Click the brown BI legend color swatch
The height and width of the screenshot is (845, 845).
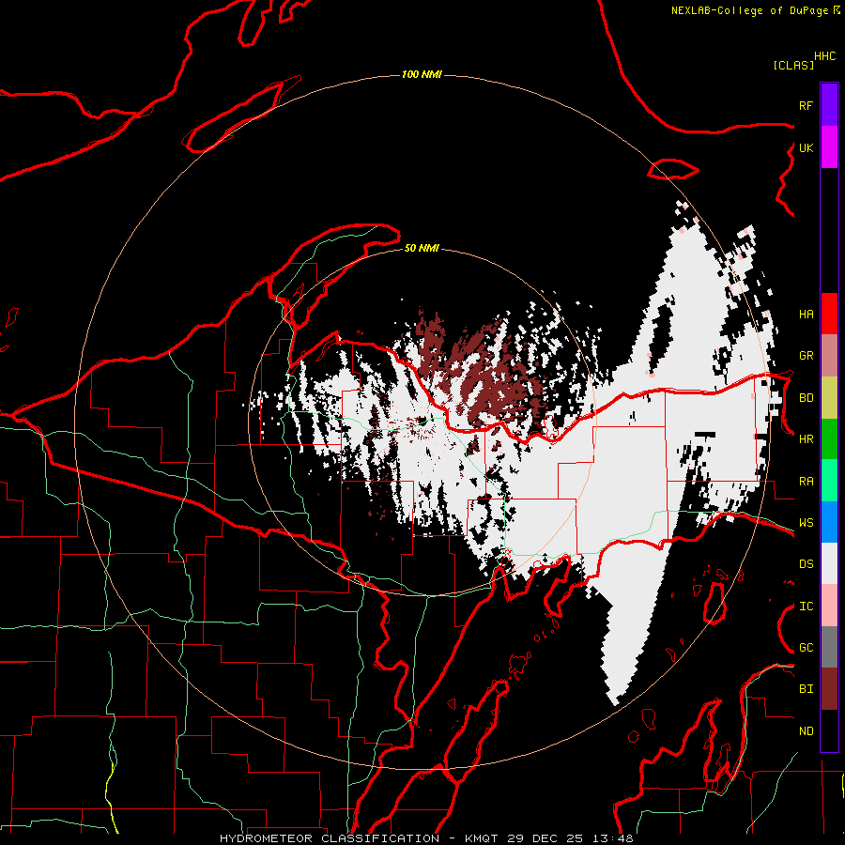pos(829,689)
